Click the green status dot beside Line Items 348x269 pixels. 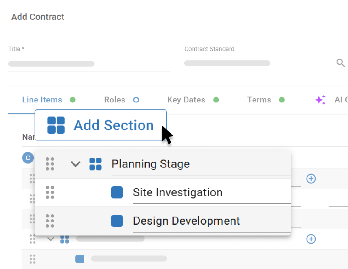point(73,100)
